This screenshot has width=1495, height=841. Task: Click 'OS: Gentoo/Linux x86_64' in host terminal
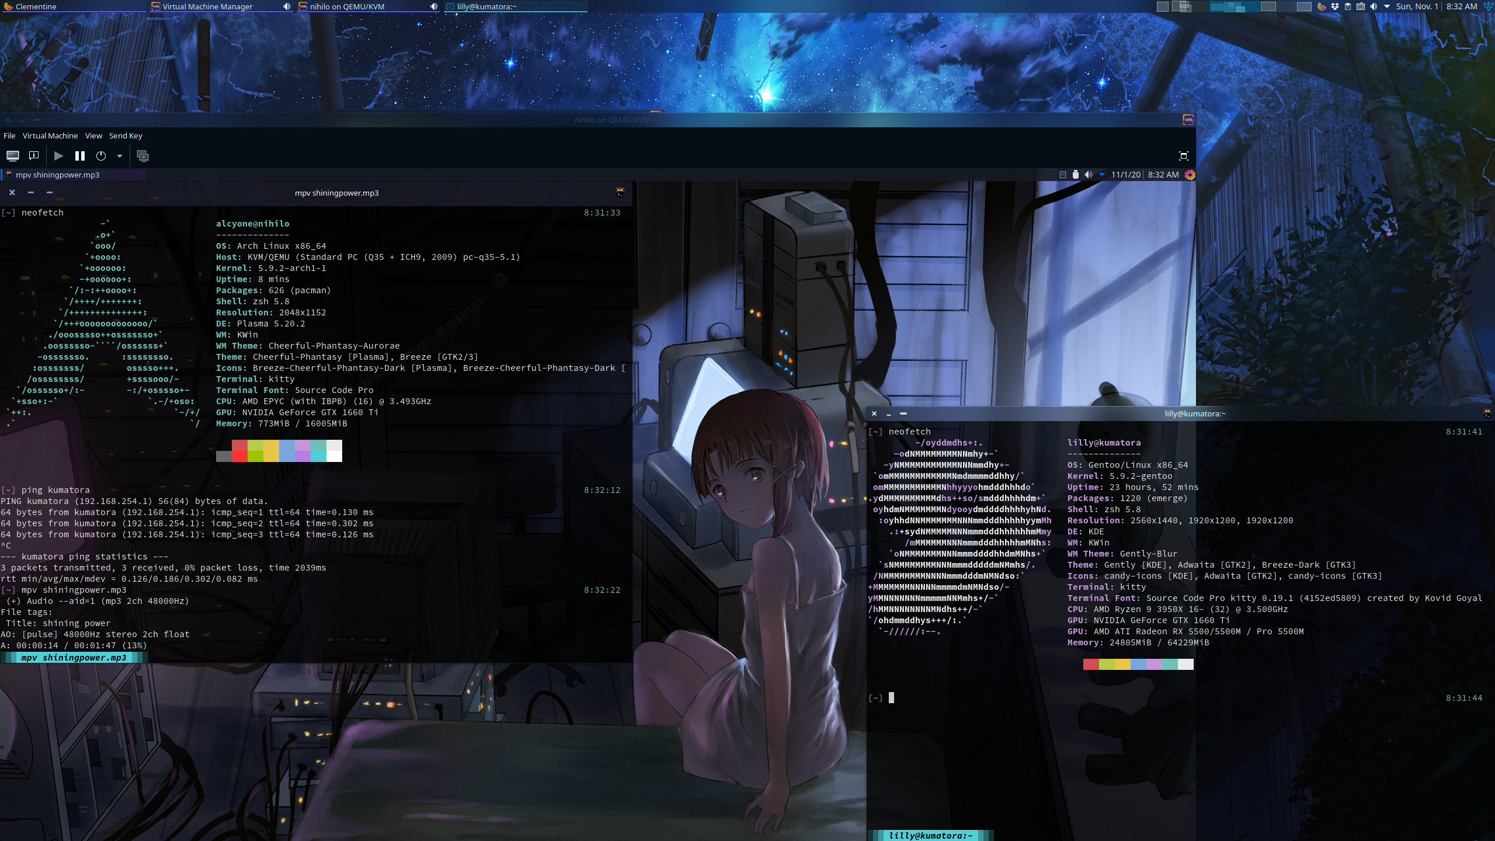coord(1127,465)
